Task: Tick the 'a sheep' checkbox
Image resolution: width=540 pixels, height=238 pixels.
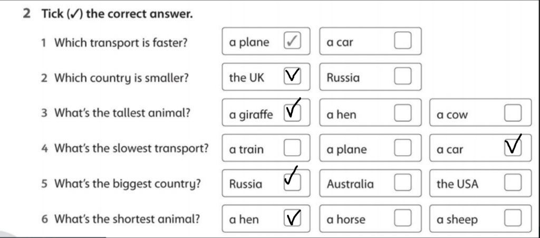Action: point(513,218)
